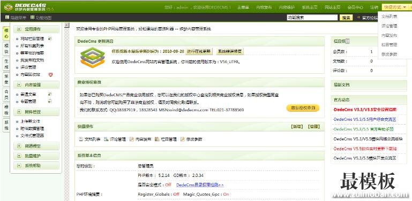Click the yellow 商业授权查询 button
412x201 pixels.
point(303,108)
